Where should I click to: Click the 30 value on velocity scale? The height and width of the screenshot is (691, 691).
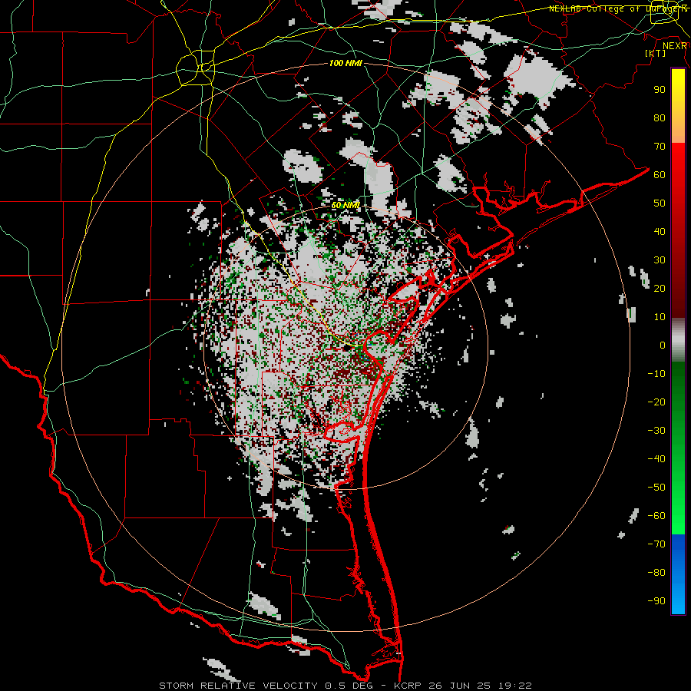point(660,260)
